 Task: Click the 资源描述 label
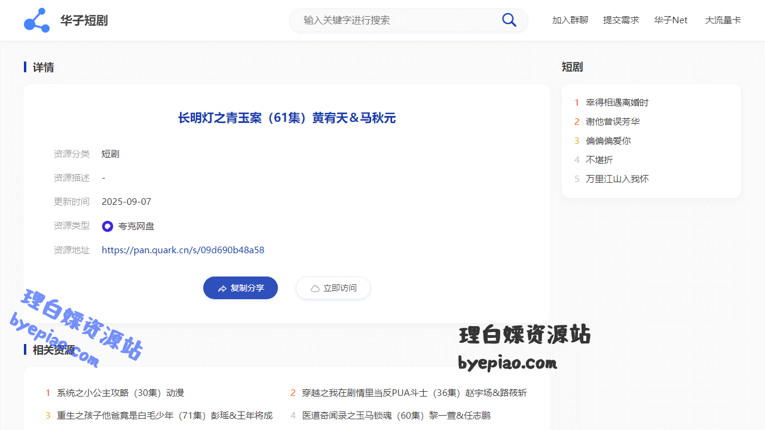72,178
